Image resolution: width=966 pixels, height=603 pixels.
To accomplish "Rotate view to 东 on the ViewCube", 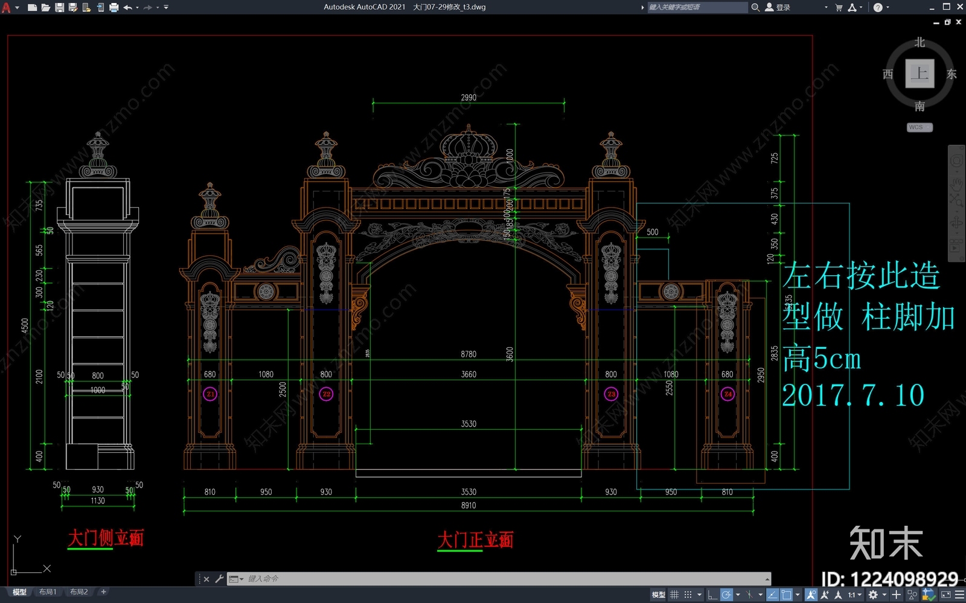I will (952, 74).
